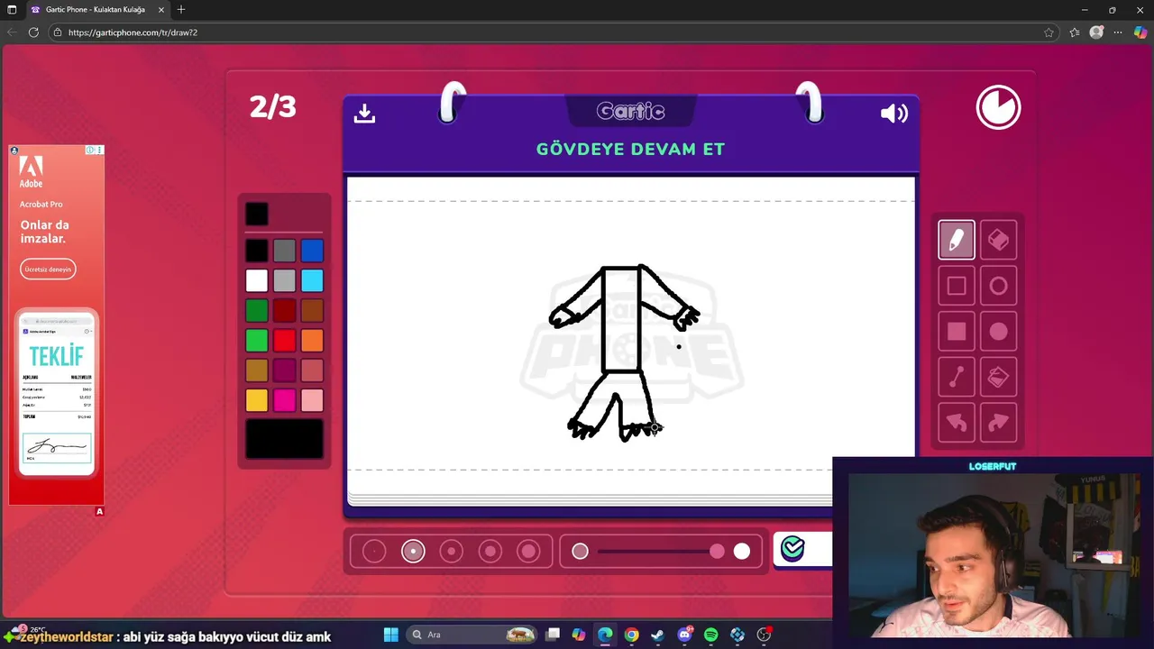Open the Adobe Acrobat Pro advertisement
1154x649 pixels.
click(57, 324)
